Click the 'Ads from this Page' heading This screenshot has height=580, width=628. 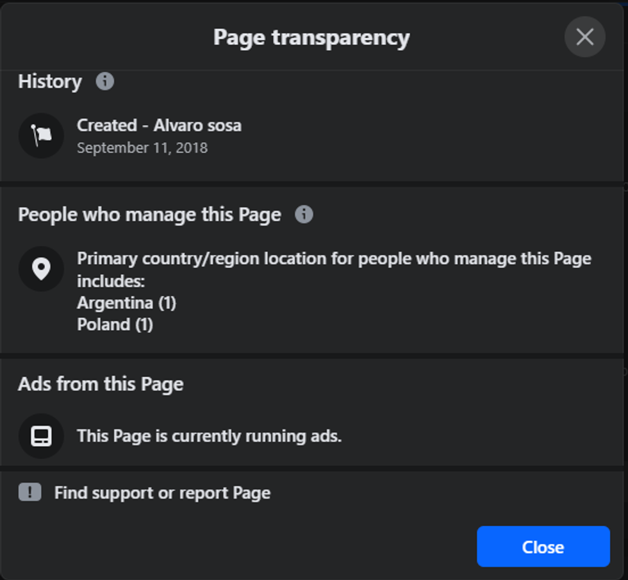pyautogui.click(x=101, y=384)
